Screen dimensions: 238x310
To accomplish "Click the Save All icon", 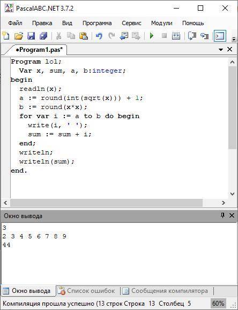I will [x=43, y=36].
